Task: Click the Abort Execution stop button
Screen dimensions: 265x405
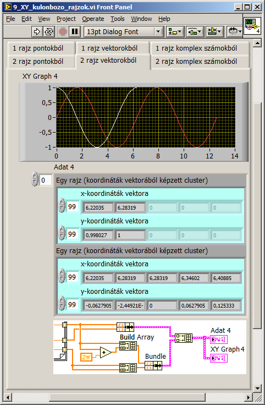Action: (63, 31)
